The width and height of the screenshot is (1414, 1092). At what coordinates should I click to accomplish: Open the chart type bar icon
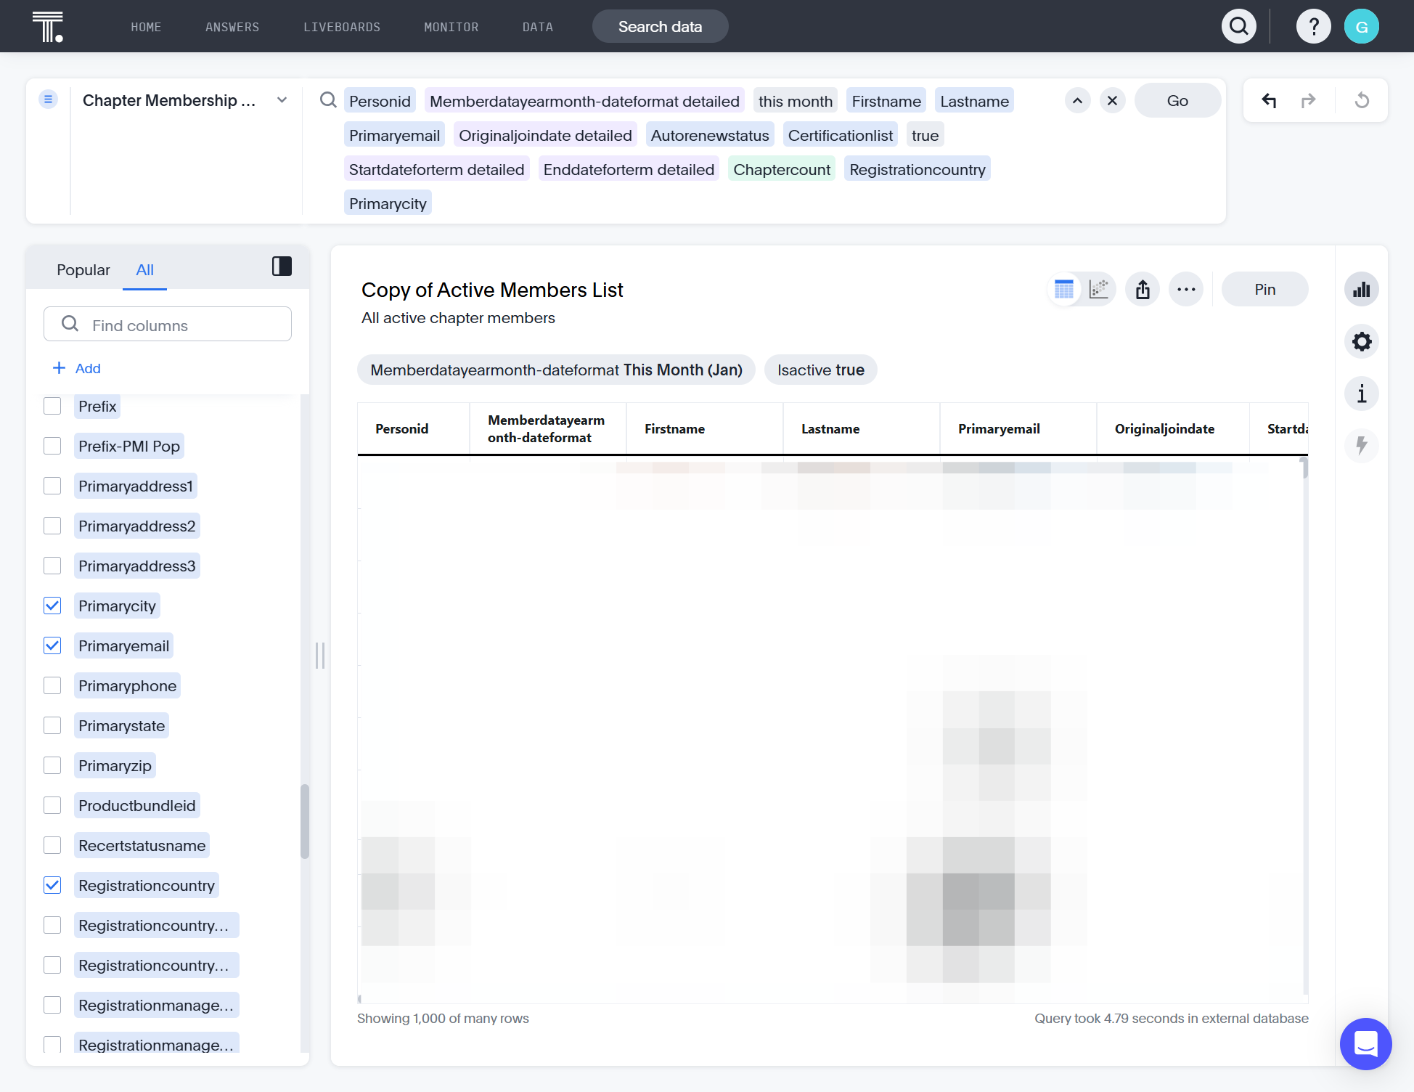[x=1362, y=290]
